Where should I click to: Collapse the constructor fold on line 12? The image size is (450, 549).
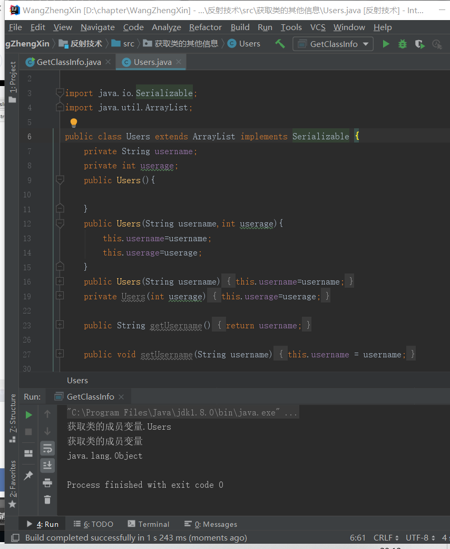pyautogui.click(x=60, y=223)
